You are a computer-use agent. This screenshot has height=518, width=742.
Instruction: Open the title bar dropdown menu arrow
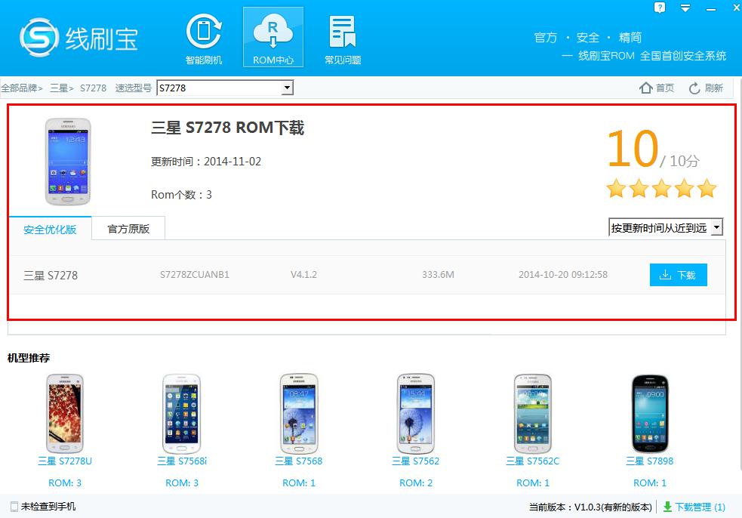(685, 8)
